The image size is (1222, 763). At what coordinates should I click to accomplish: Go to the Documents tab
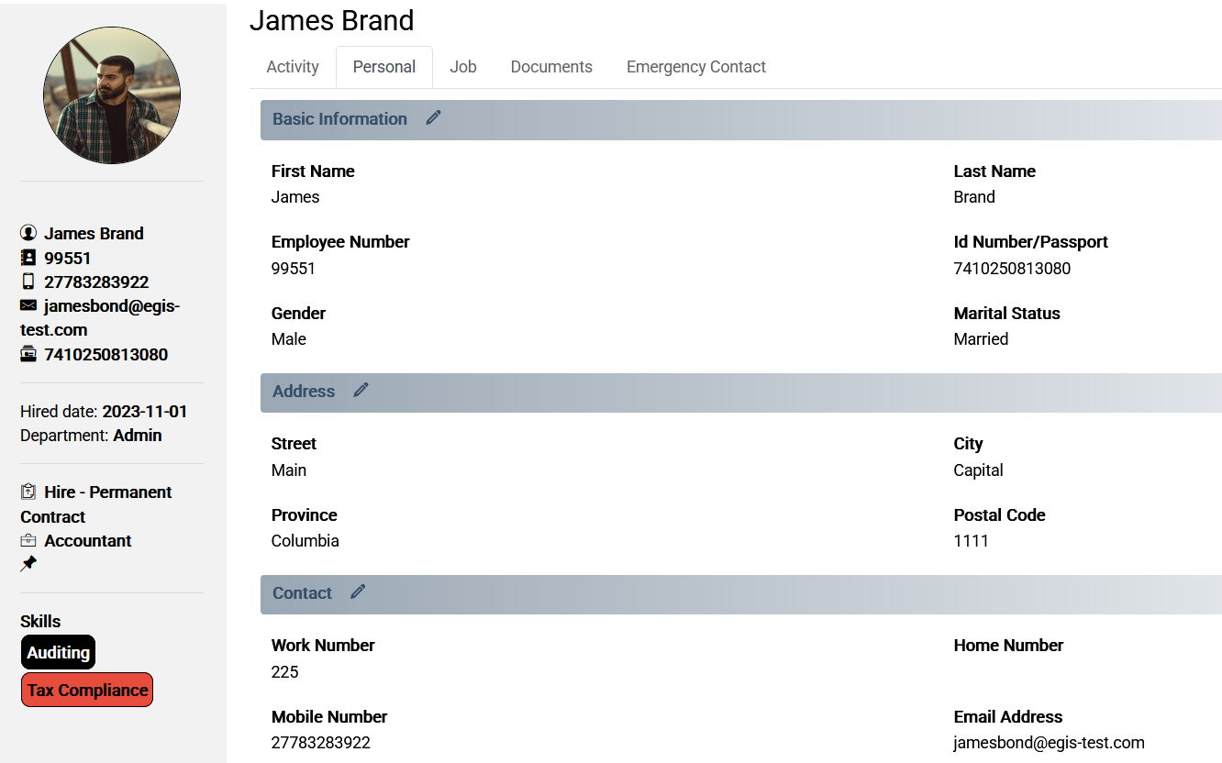(551, 67)
